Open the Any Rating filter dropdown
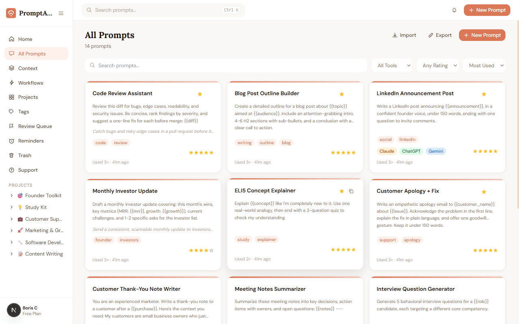Screen dimensions: 519x324 pyautogui.click(x=438, y=66)
